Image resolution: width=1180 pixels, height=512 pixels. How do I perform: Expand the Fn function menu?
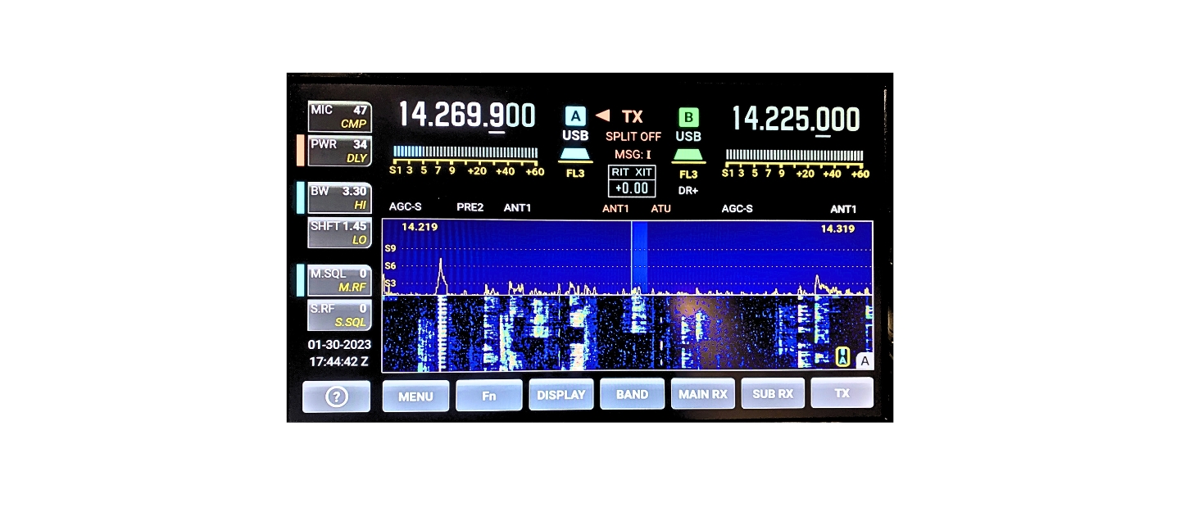coord(488,395)
